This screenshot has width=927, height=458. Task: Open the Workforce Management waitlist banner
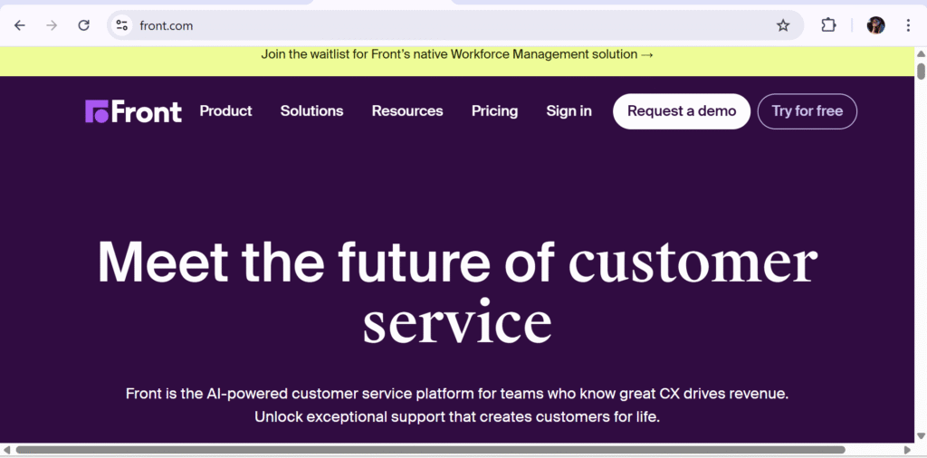point(457,55)
